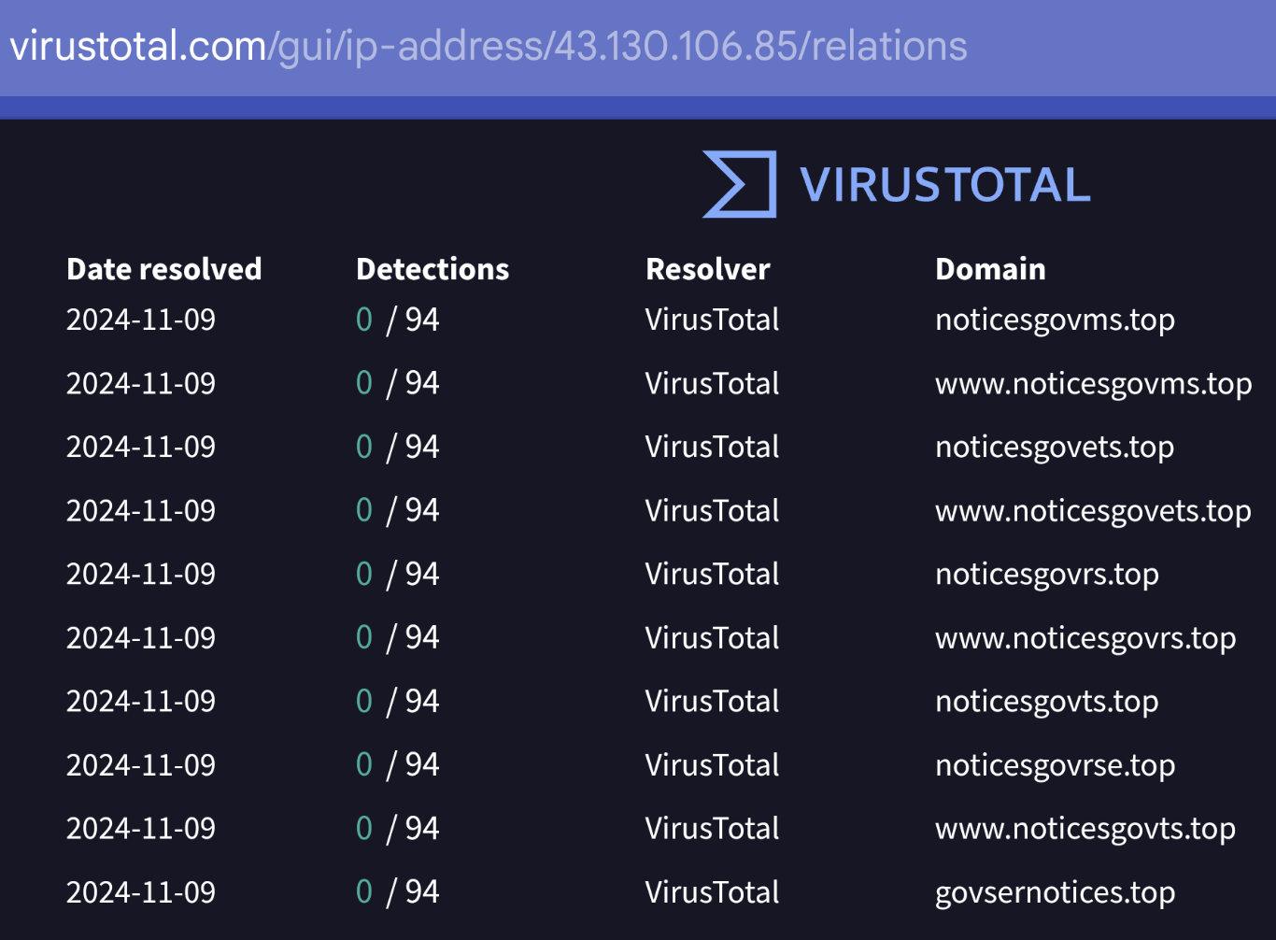Click VirusTotal resolver in noticesgovts.top row
Image resolution: width=1276 pixels, height=940 pixels.
[713, 701]
